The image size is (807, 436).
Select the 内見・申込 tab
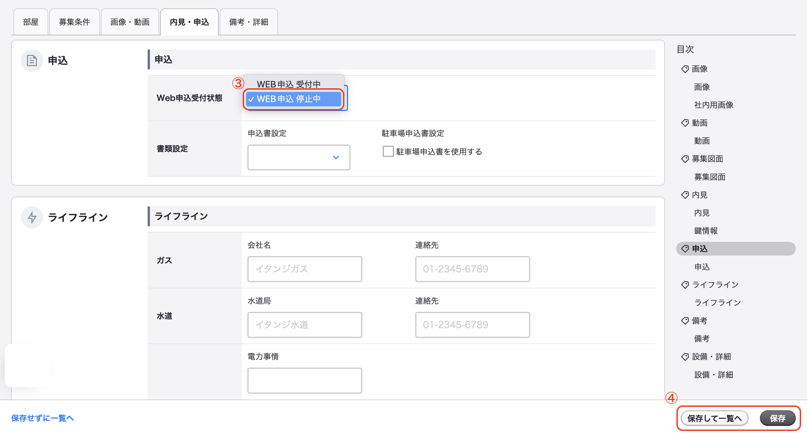coord(189,22)
